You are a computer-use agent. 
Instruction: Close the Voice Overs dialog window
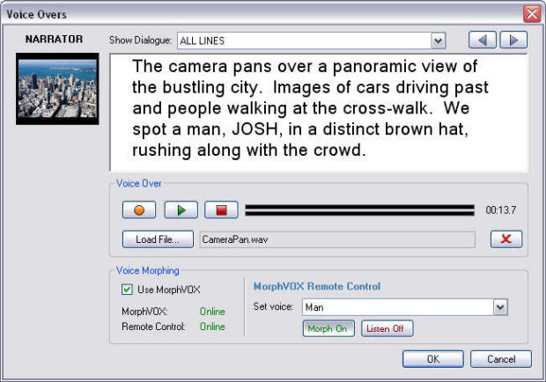pos(532,13)
